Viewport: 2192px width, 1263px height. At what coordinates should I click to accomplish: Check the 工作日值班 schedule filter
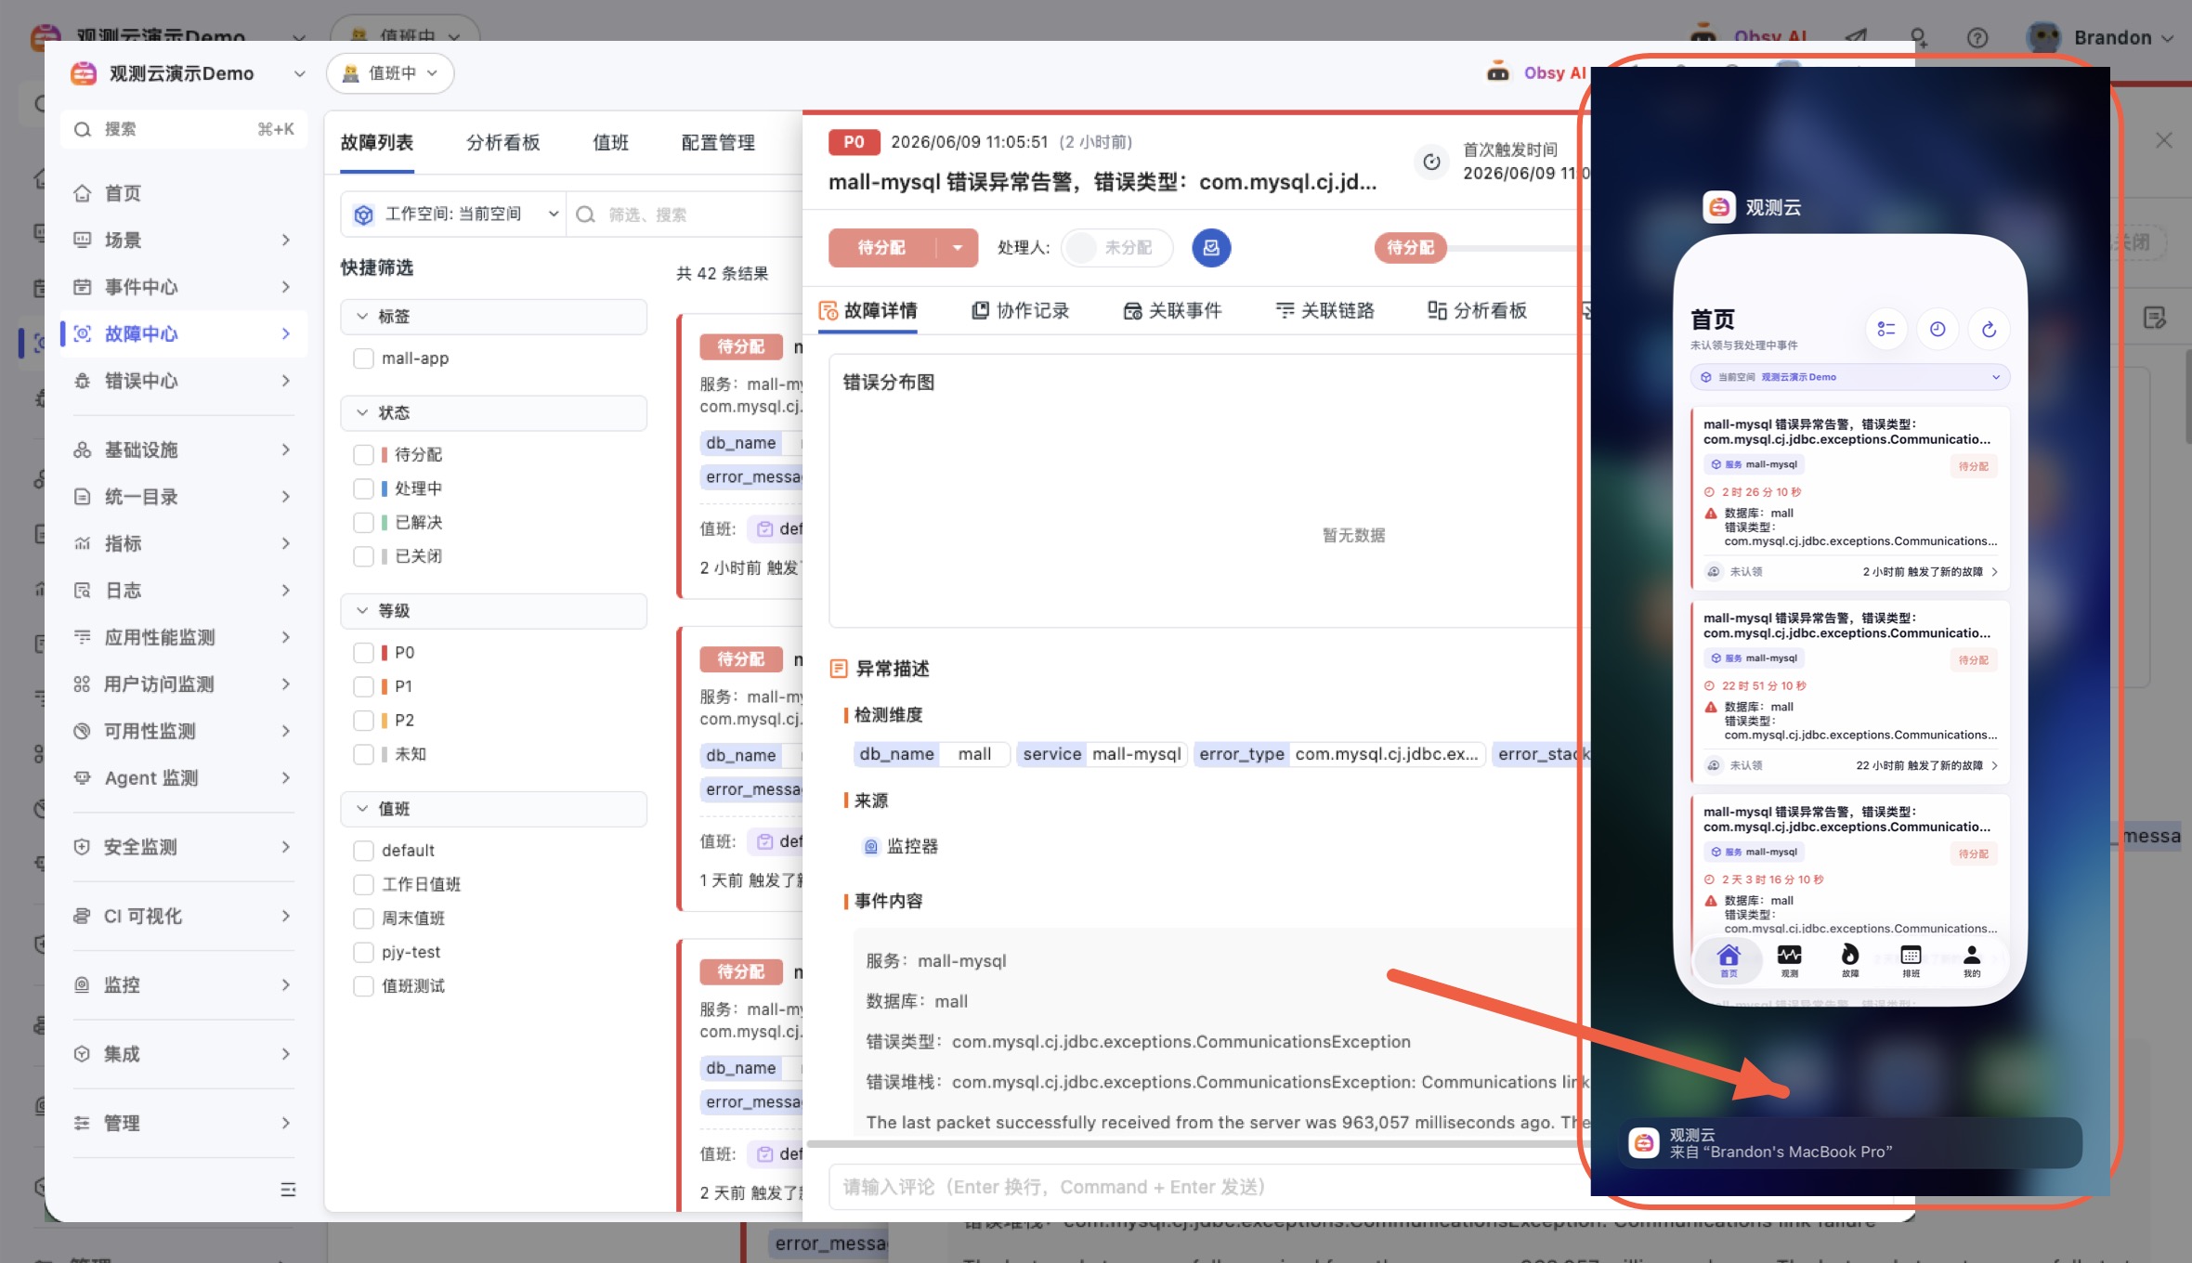point(364,884)
